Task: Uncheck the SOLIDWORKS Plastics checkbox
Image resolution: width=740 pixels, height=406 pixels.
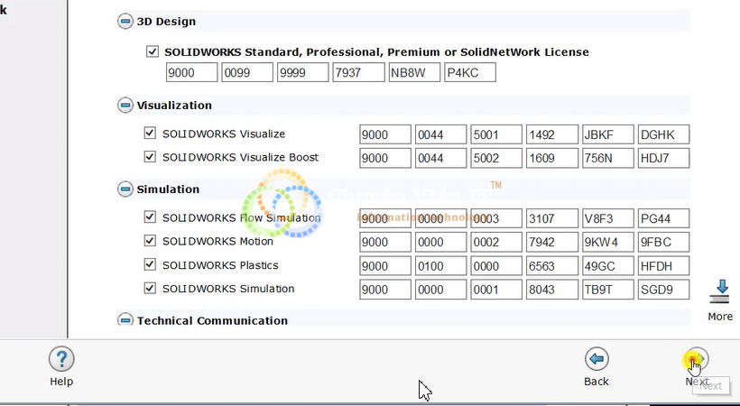Action: [x=150, y=265]
